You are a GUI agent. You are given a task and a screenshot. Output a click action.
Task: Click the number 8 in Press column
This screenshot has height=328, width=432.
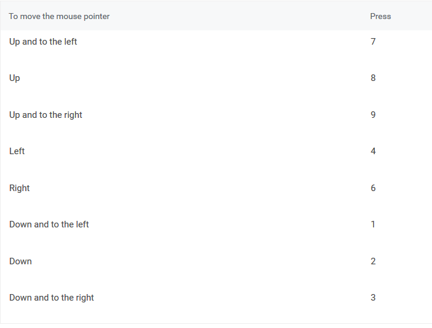click(x=373, y=78)
